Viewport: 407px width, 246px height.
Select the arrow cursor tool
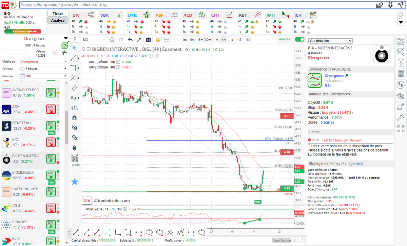[74, 48]
